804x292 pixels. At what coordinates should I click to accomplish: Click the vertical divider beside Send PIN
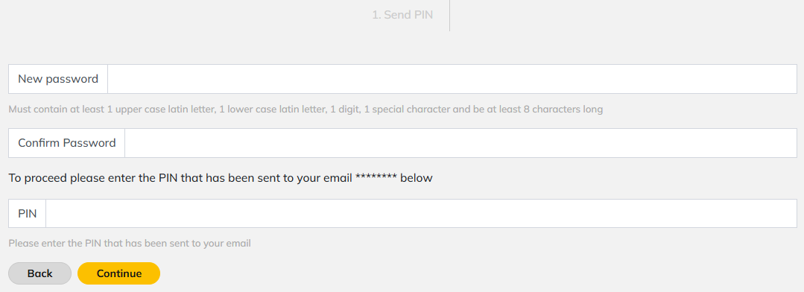pyautogui.click(x=449, y=16)
